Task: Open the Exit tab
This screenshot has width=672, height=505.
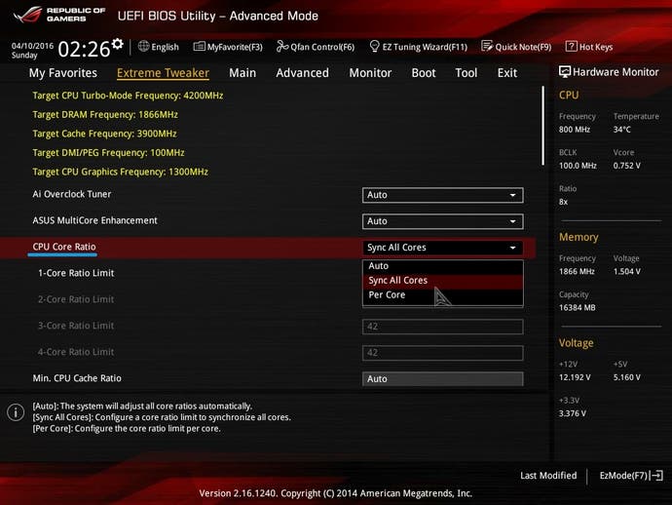Action: click(507, 73)
